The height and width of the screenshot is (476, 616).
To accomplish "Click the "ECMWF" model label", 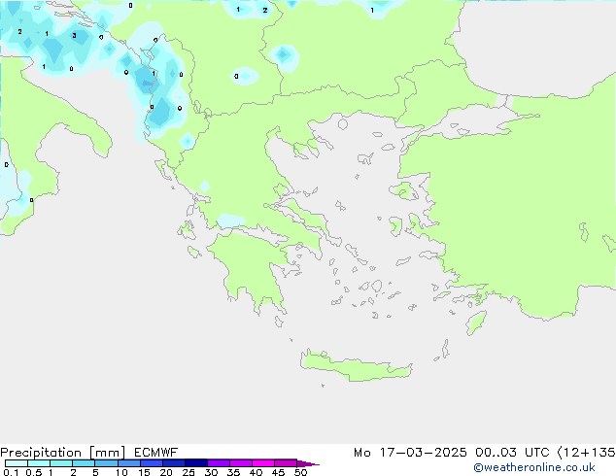I will (156, 453).
